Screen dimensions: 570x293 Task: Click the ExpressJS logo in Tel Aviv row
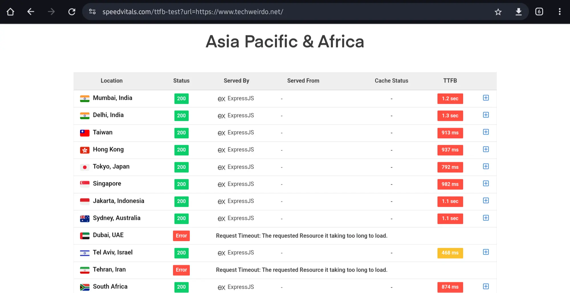221,253
